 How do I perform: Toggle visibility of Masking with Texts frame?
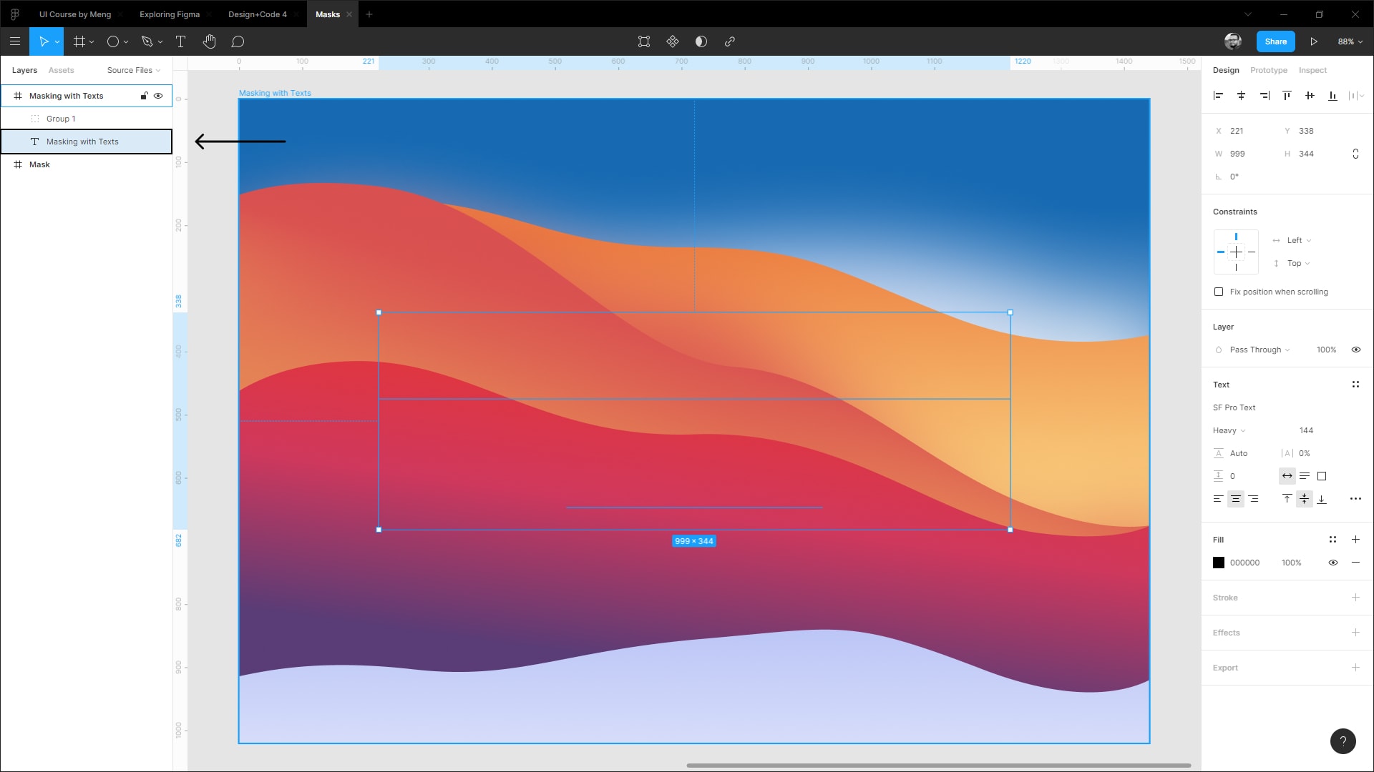click(158, 96)
